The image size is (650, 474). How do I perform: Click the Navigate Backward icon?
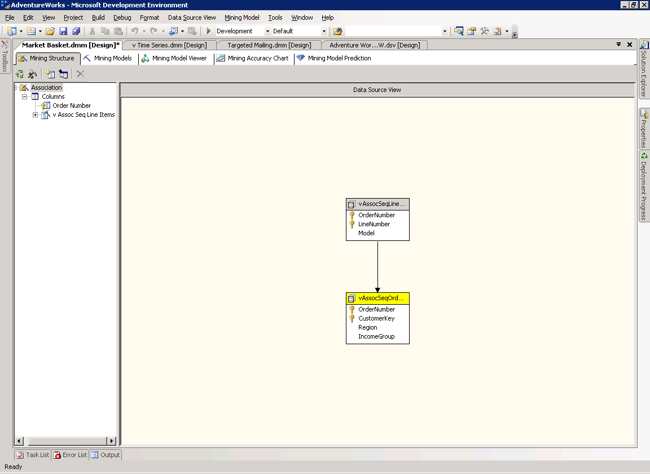click(x=173, y=31)
